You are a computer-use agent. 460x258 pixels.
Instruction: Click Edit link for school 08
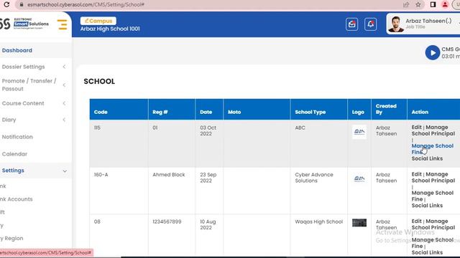pyautogui.click(x=417, y=221)
